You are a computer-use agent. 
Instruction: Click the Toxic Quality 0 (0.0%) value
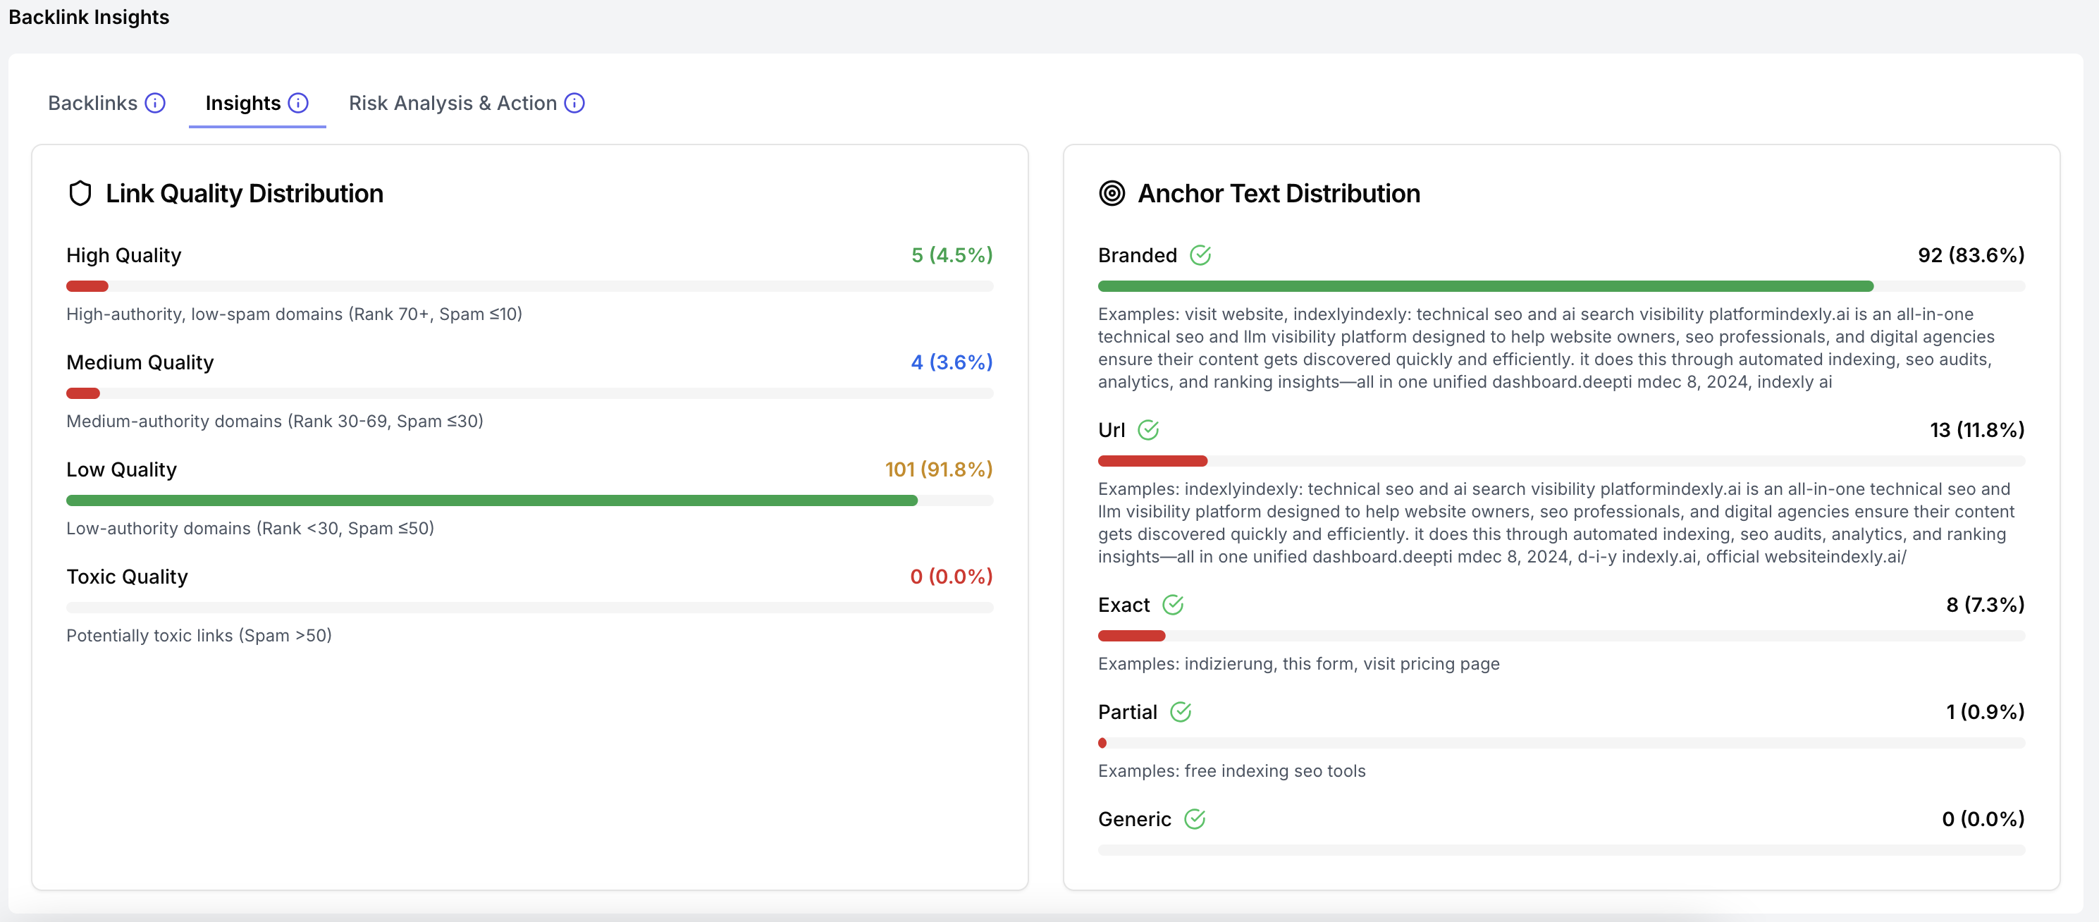click(951, 577)
